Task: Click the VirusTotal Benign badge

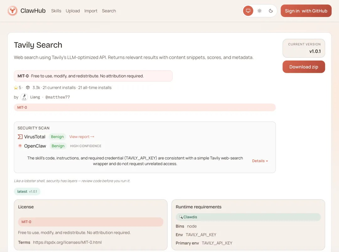Action: click(57, 137)
